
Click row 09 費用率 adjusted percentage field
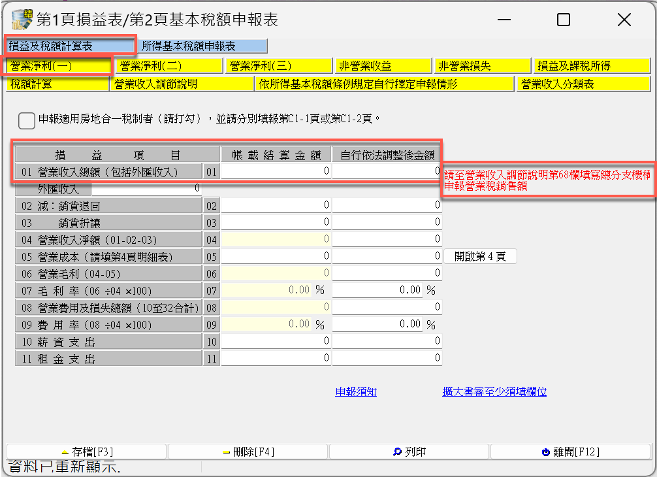click(x=378, y=324)
